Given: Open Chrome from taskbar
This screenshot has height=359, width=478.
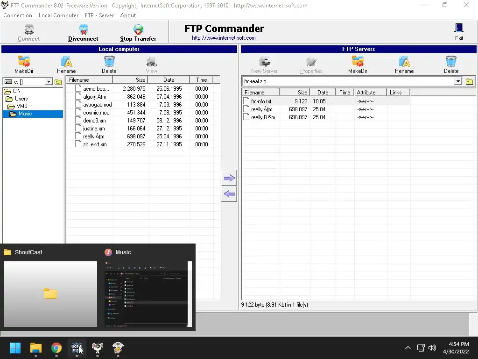Looking at the screenshot, I should tap(56, 348).
